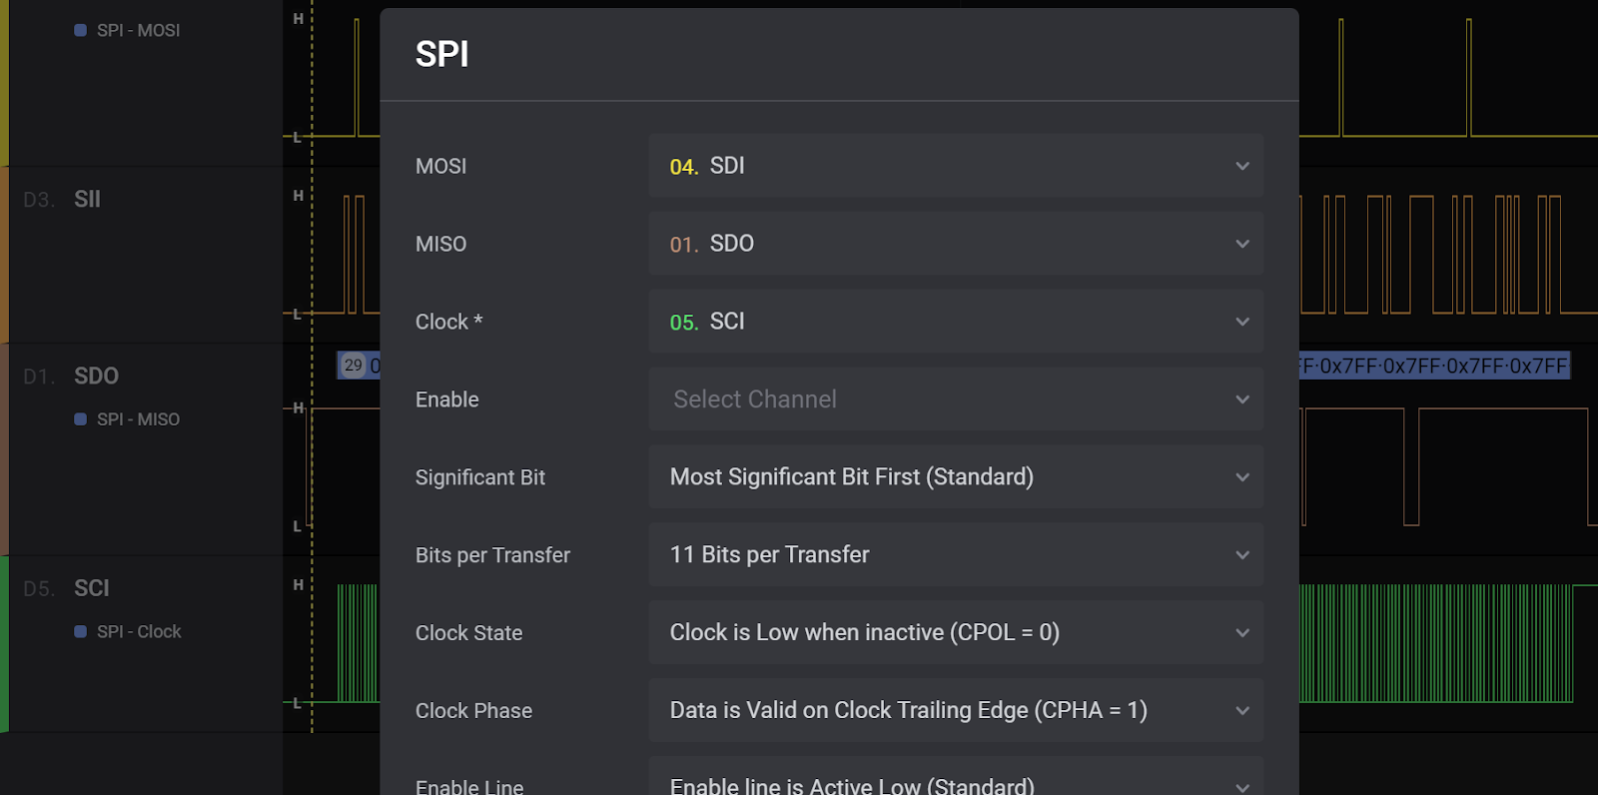Select the D3 SII channel label

87,199
